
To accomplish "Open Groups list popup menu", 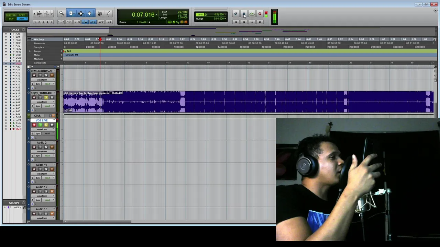I will (x=23, y=203).
